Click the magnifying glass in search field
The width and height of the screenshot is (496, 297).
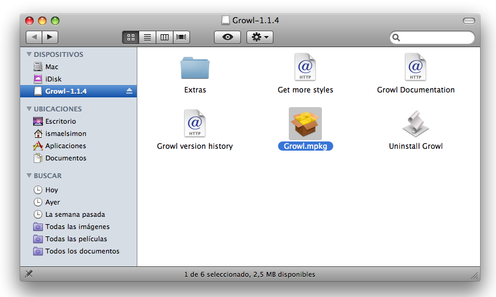pyautogui.click(x=396, y=37)
